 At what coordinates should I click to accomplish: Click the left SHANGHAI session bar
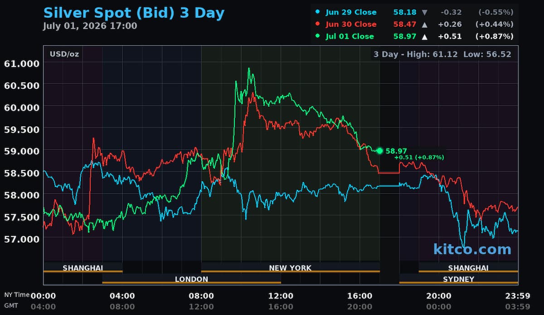(83, 268)
